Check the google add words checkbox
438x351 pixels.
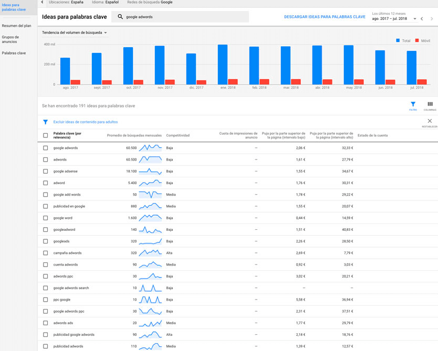[46, 195]
